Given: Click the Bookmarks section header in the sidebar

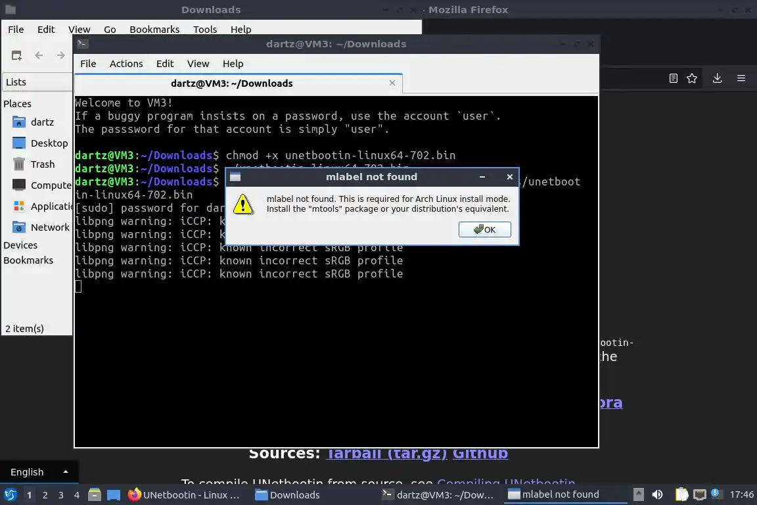Looking at the screenshot, I should click(28, 260).
